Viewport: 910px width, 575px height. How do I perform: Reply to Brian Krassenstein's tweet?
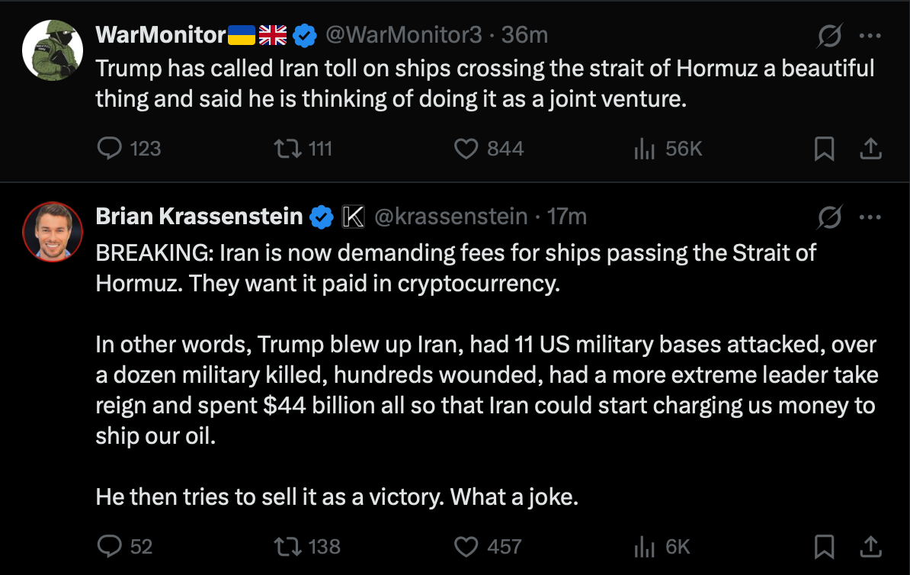pos(111,546)
